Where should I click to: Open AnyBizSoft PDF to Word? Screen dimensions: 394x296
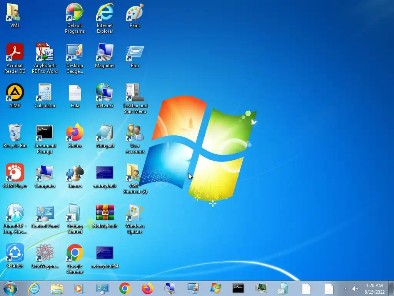(45, 59)
